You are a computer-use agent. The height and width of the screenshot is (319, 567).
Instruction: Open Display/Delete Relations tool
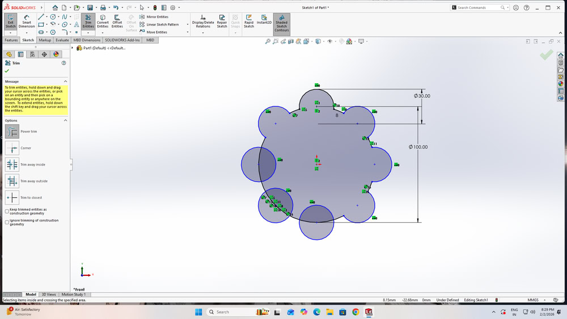(x=203, y=22)
